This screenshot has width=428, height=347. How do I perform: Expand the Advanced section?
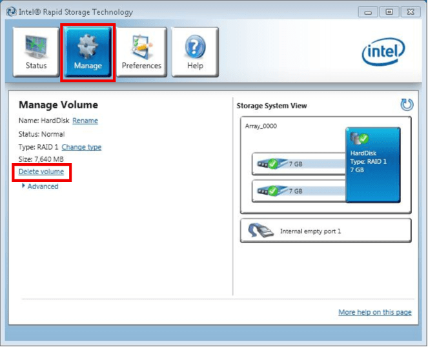coord(40,186)
